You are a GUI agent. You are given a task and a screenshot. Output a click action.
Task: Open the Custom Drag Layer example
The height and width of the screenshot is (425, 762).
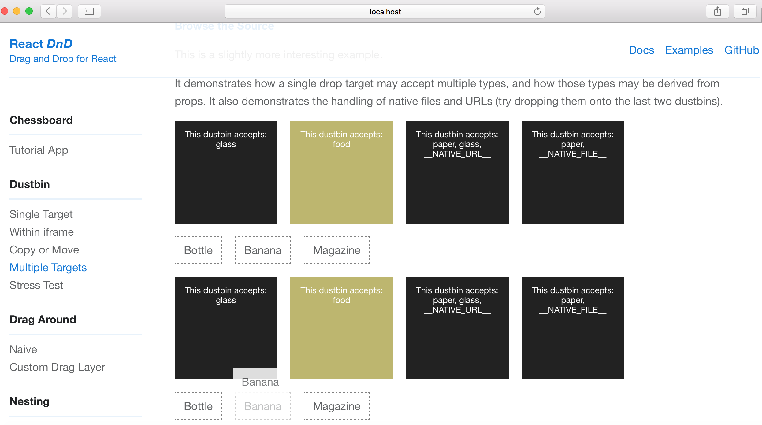point(57,367)
